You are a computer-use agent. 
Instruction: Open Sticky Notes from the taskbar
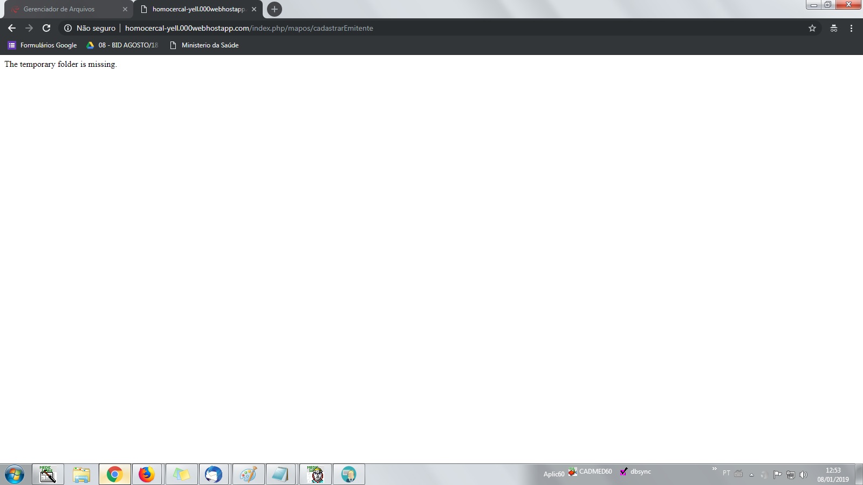(181, 474)
